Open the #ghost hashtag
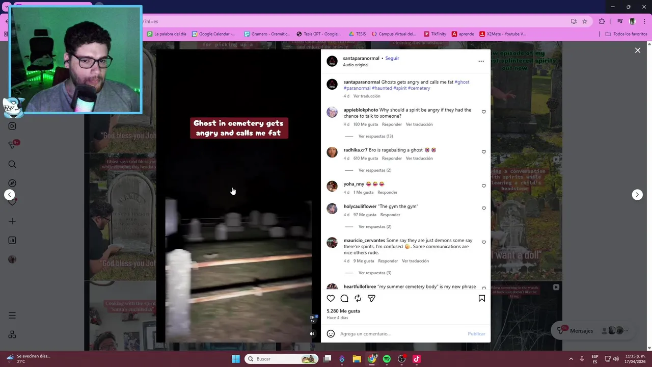Screen dimensions: 652x367 (x=462, y=82)
